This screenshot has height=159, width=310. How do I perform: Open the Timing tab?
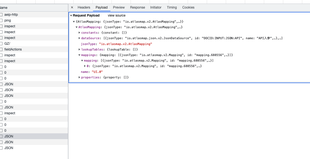tap(172, 7)
